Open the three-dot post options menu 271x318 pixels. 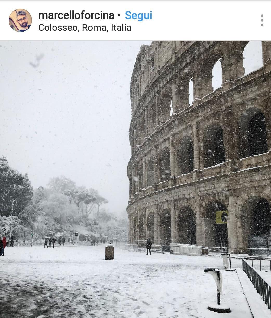(262, 20)
